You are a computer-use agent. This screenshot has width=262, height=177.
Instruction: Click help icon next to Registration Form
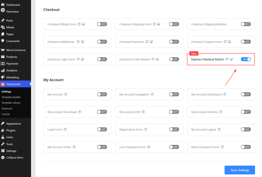click(x=146, y=130)
